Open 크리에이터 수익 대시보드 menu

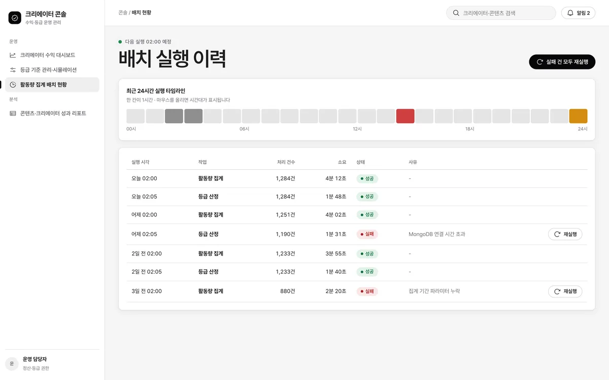(52, 55)
